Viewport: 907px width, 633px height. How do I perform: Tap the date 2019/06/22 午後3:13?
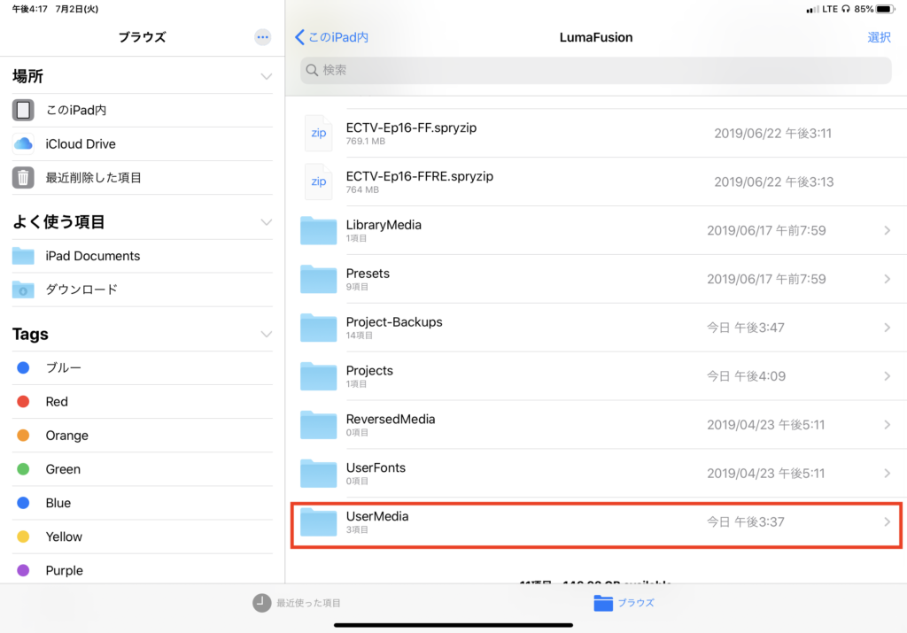pos(774,182)
